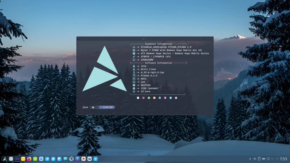290x163 pixels.
Task: Open the leftmost system tray icon
Action: coord(250,159)
